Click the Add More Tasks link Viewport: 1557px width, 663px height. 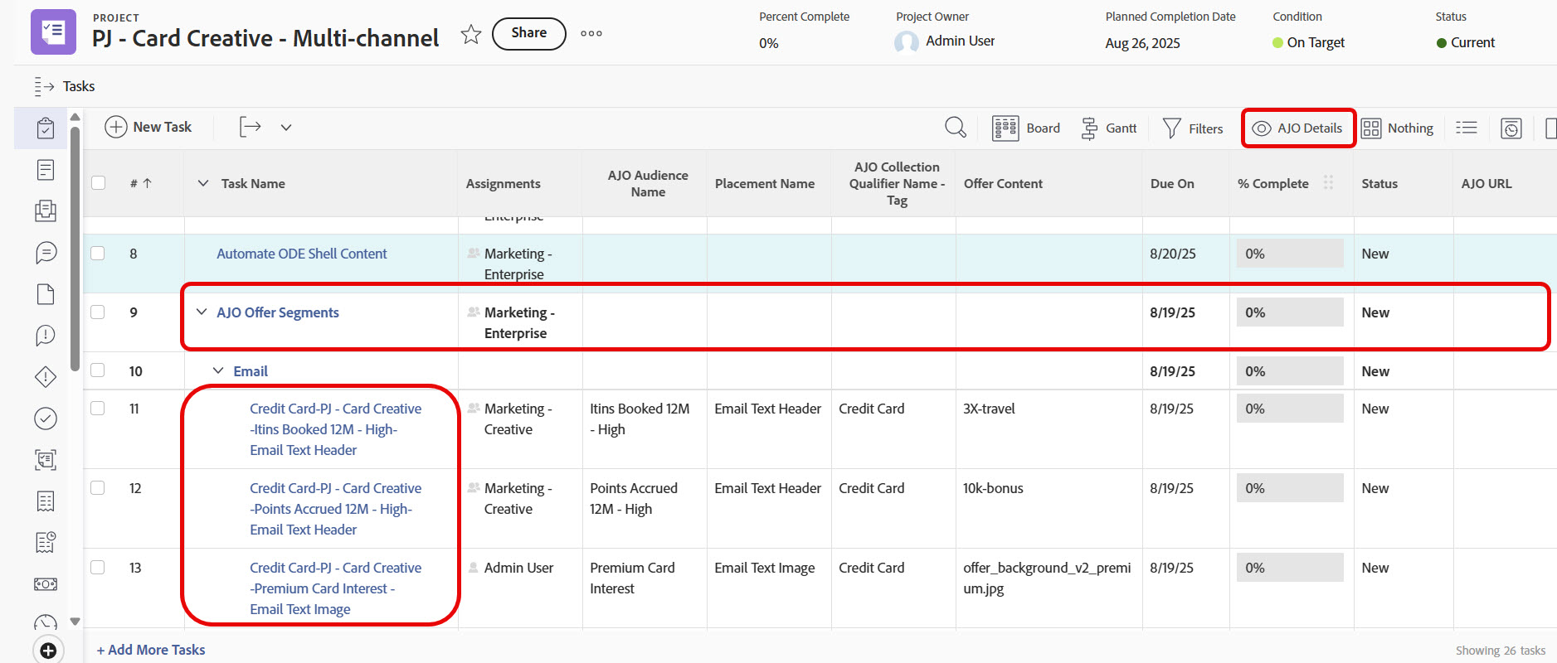pyautogui.click(x=151, y=650)
